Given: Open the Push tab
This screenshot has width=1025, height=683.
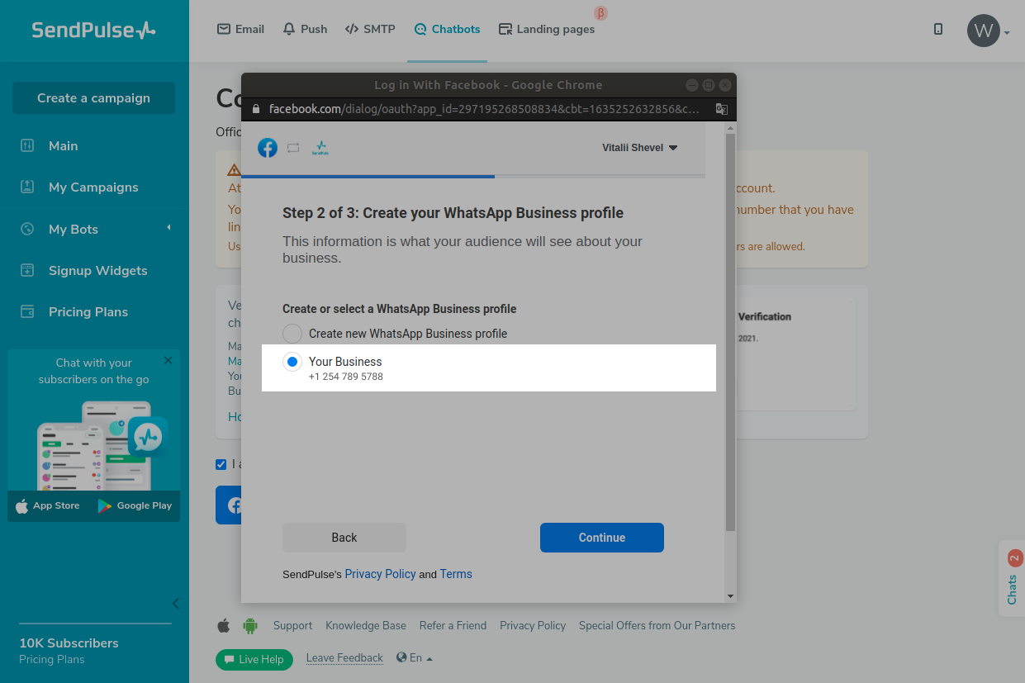Looking at the screenshot, I should pos(305,29).
